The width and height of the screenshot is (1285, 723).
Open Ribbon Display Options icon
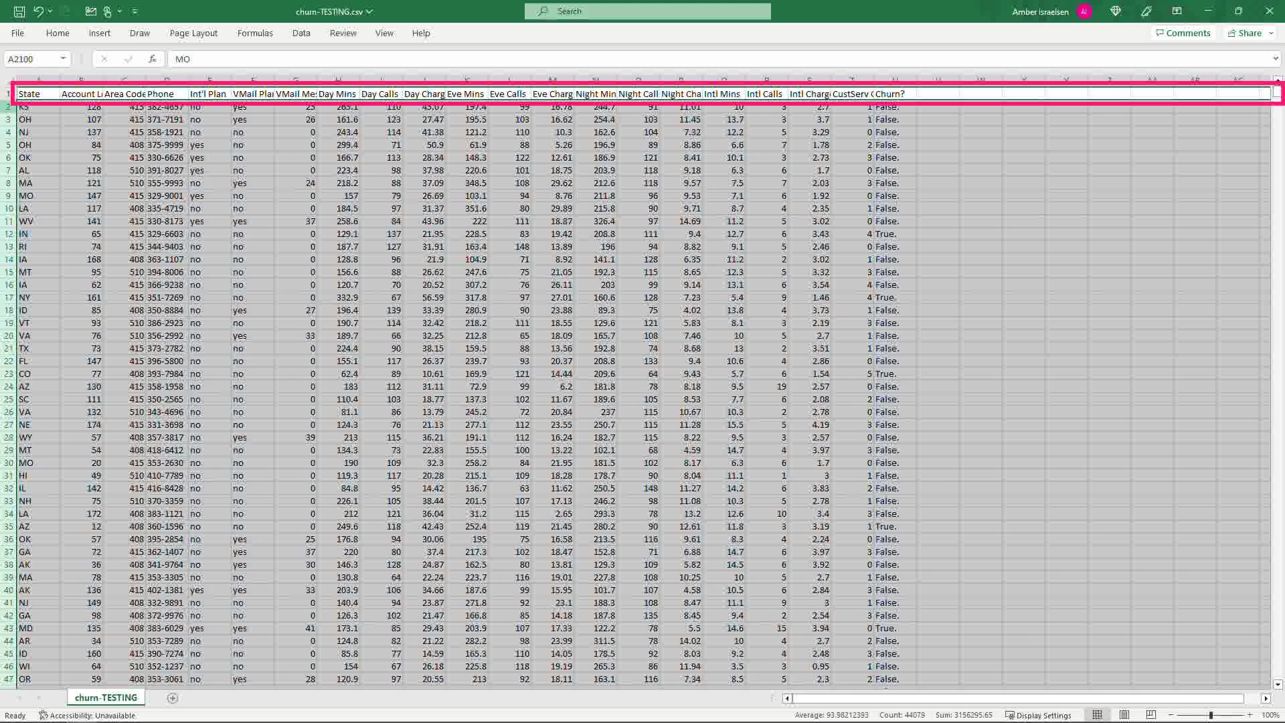pos(1177,11)
